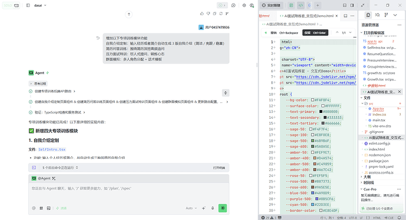
Task: Click the # context icon in chat input
Action: [x=41, y=208]
